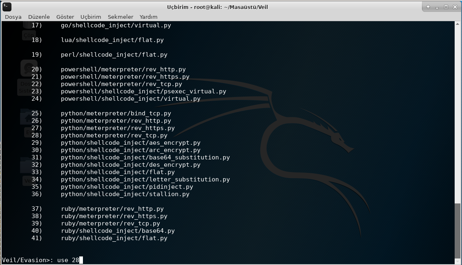Minimize the terminal window
The width and height of the screenshot is (462, 265).
(437, 7)
